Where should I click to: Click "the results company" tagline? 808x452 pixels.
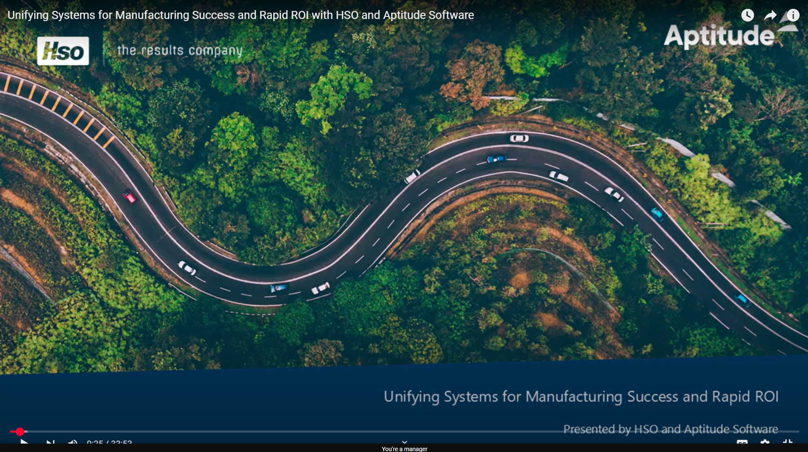(x=180, y=51)
